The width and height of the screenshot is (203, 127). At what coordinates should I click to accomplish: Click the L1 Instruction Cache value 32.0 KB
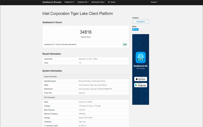coord(82,126)
